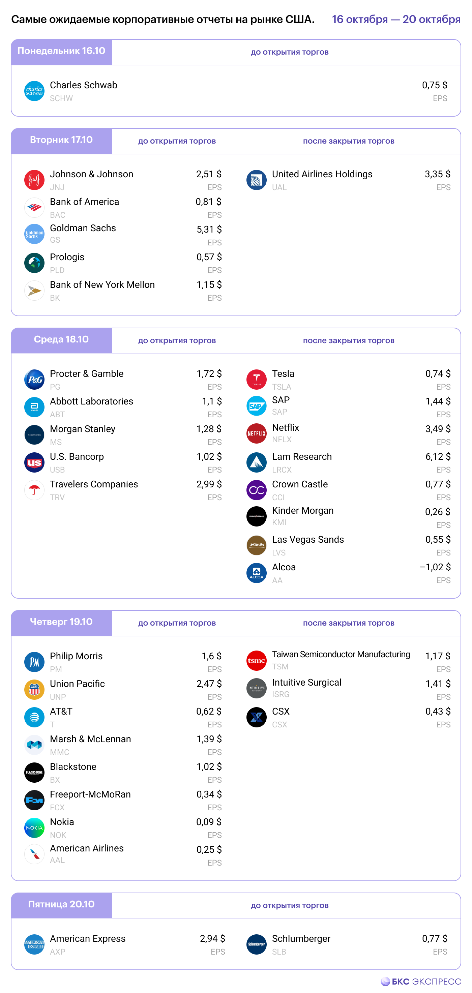The height and width of the screenshot is (993, 472).
Task: Click the Alcoa logo icon
Action: tap(257, 573)
